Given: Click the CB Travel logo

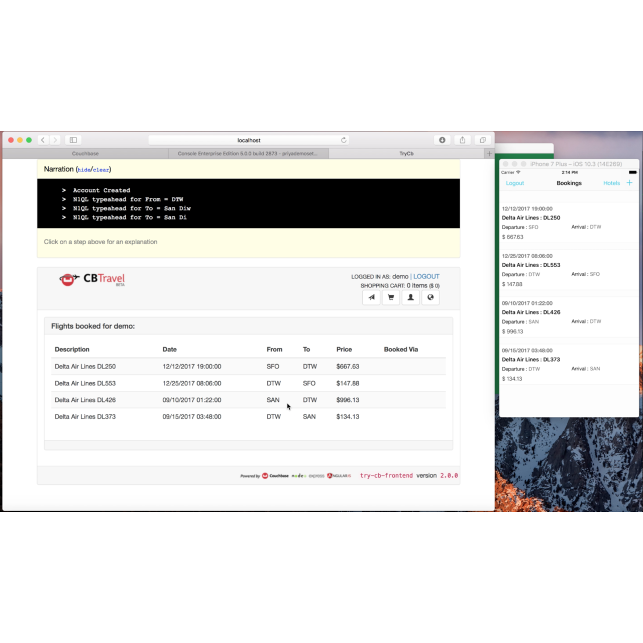Looking at the screenshot, I should pyautogui.click(x=92, y=279).
